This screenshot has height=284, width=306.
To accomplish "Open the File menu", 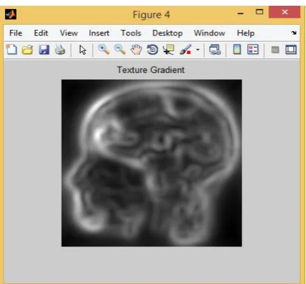I will (16, 33).
